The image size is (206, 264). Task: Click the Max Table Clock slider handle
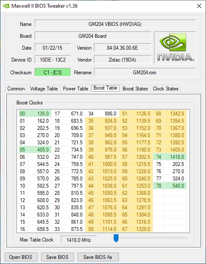click(116, 238)
